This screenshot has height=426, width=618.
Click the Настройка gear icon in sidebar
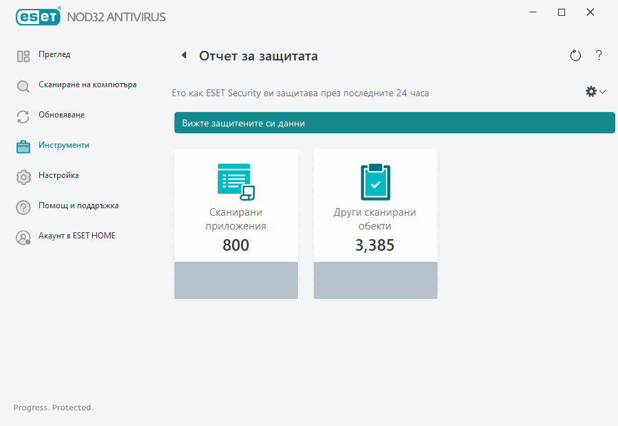pos(23,176)
